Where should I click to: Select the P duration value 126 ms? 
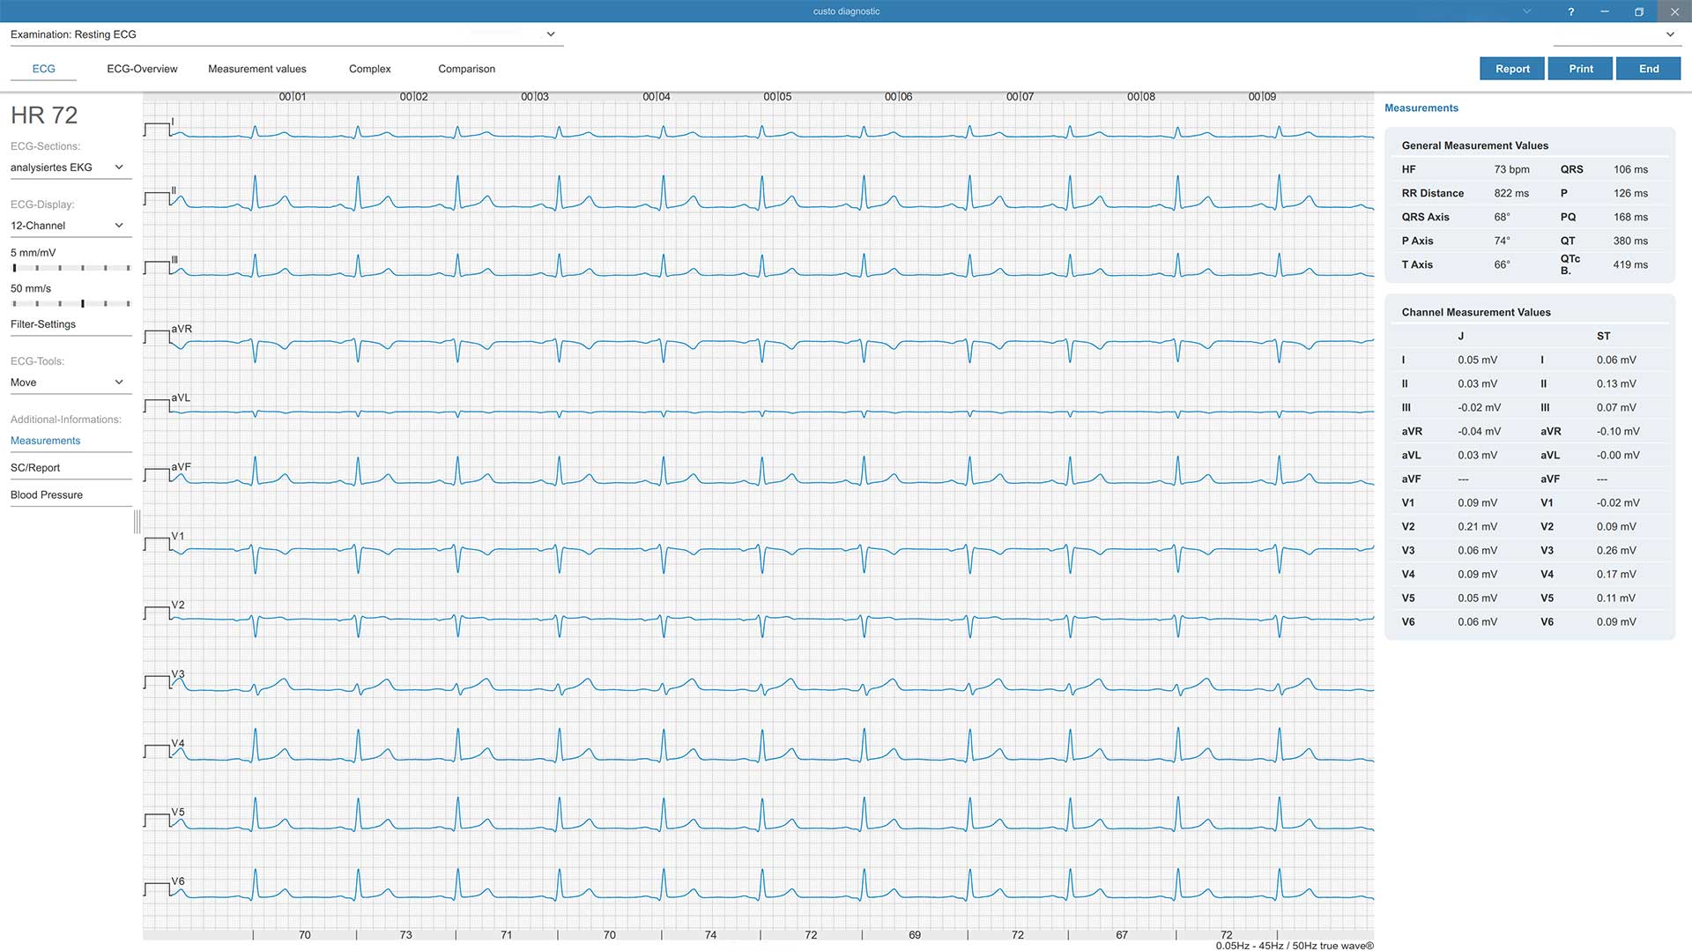[x=1630, y=193]
